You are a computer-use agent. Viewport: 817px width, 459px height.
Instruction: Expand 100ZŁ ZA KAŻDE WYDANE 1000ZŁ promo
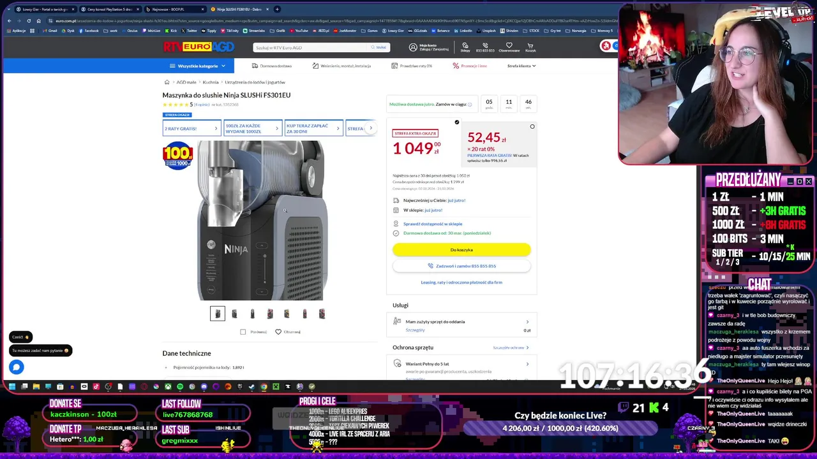click(252, 129)
